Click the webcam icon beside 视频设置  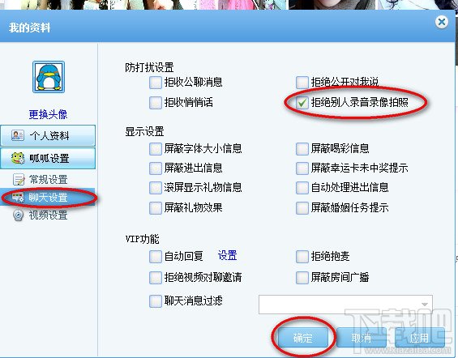tap(19, 215)
